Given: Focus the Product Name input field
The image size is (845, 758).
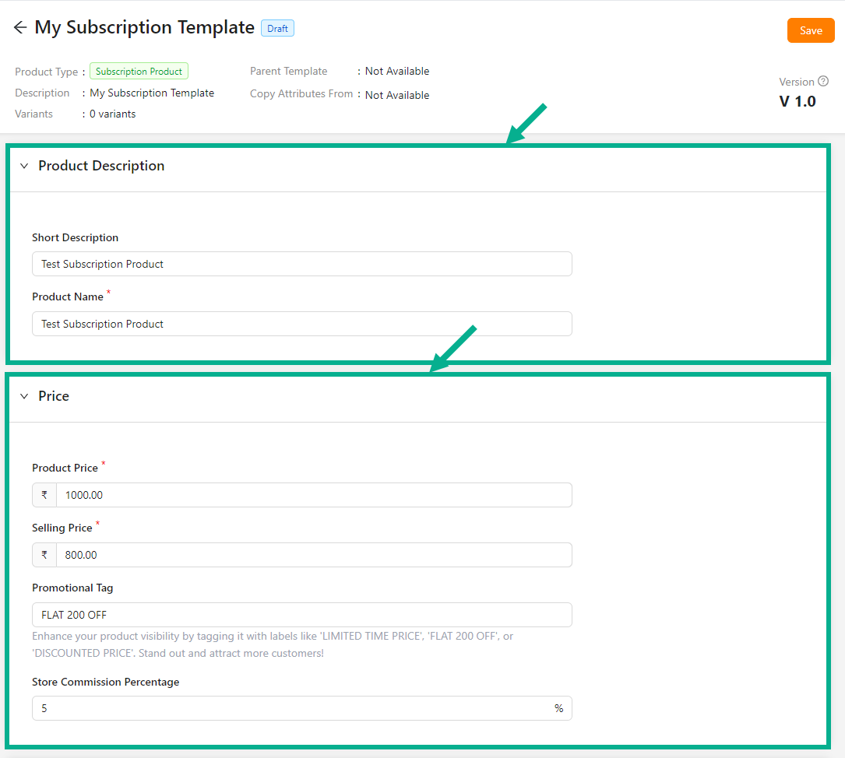Looking at the screenshot, I should pos(301,324).
